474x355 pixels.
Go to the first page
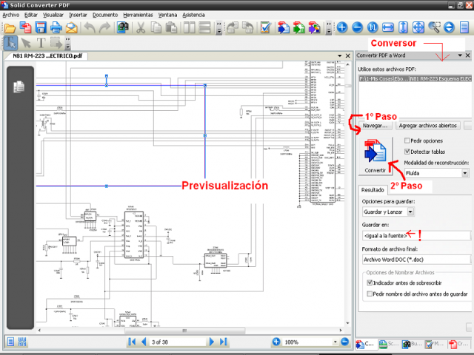coord(132,342)
